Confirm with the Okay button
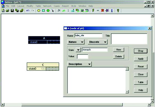 tap(141, 51)
